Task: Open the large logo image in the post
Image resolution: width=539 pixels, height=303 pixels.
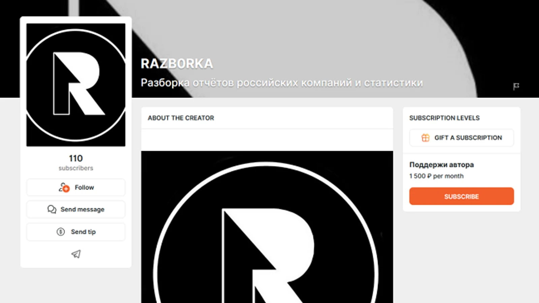Action: point(267,227)
